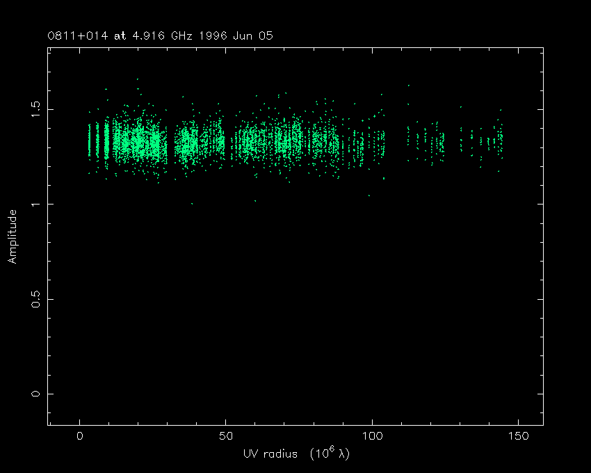The height and width of the screenshot is (473, 591).
Task: Select the high outlier point near UV radius 112
Action: point(408,86)
